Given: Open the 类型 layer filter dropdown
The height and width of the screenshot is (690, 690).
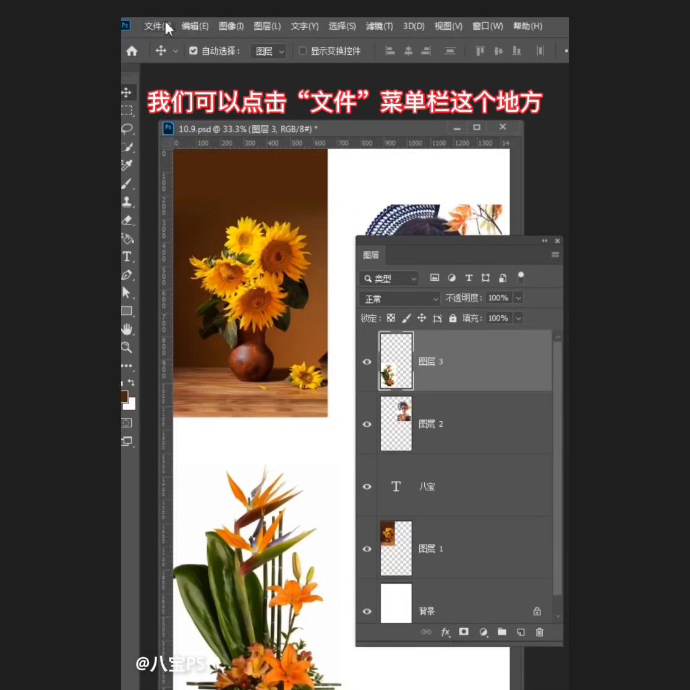Looking at the screenshot, I should 390,279.
